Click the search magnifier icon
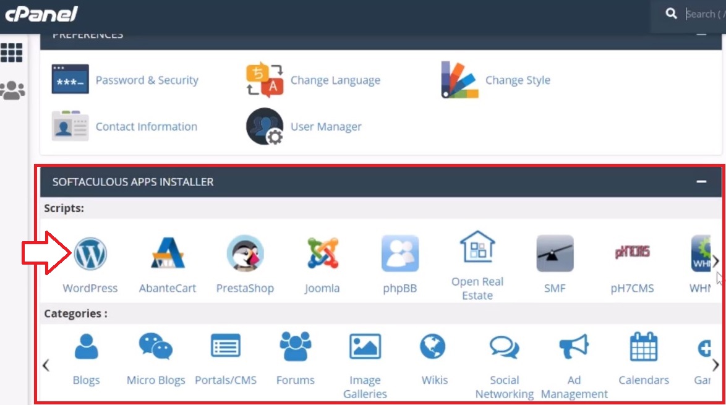Viewport: 726px width, 405px height. (672, 14)
